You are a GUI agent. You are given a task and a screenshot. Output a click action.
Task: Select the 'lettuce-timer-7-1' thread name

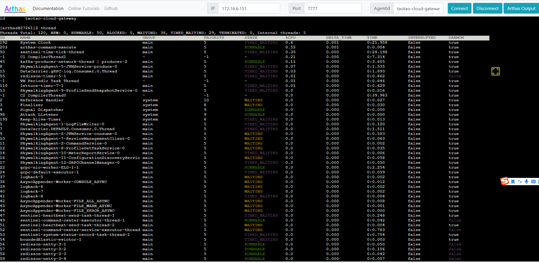(x=42, y=86)
